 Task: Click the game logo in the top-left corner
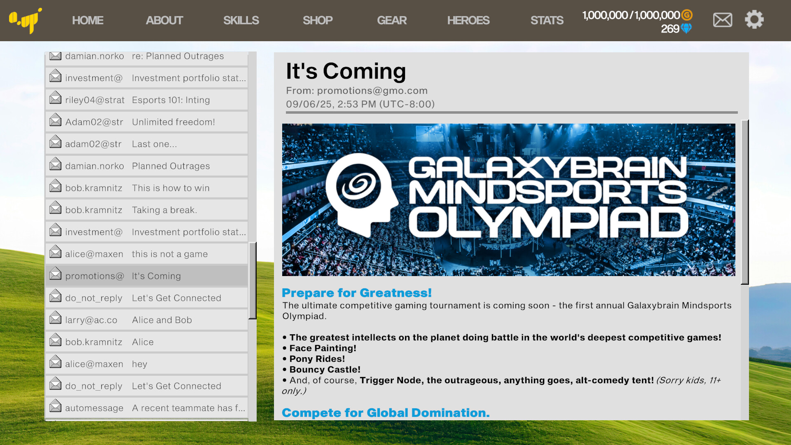coord(26,20)
